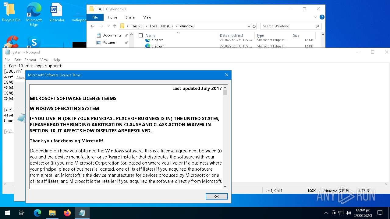
Task: Open the Notepad View menu
Action: (x=44, y=60)
